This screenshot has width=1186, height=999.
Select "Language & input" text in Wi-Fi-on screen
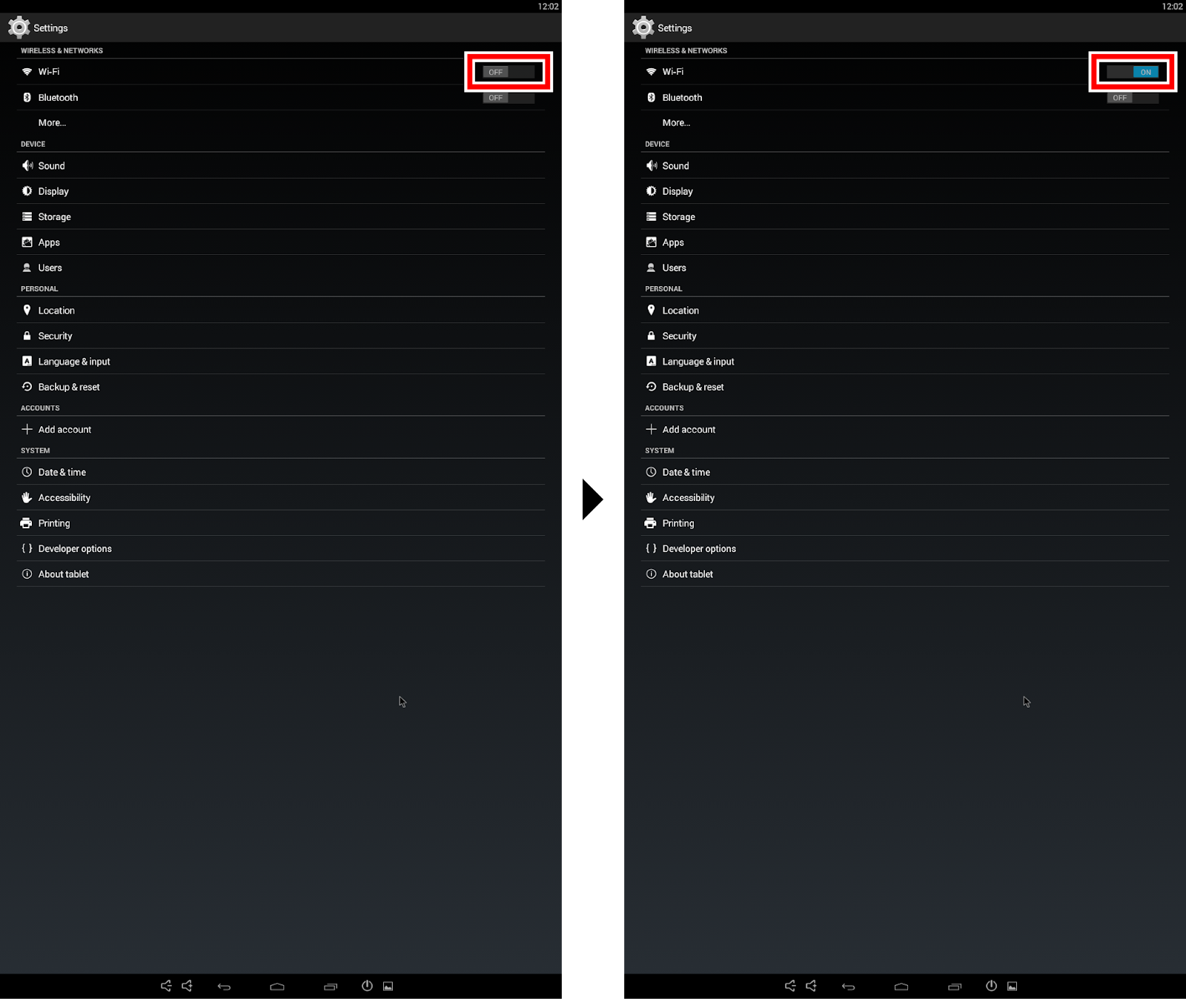pos(698,362)
